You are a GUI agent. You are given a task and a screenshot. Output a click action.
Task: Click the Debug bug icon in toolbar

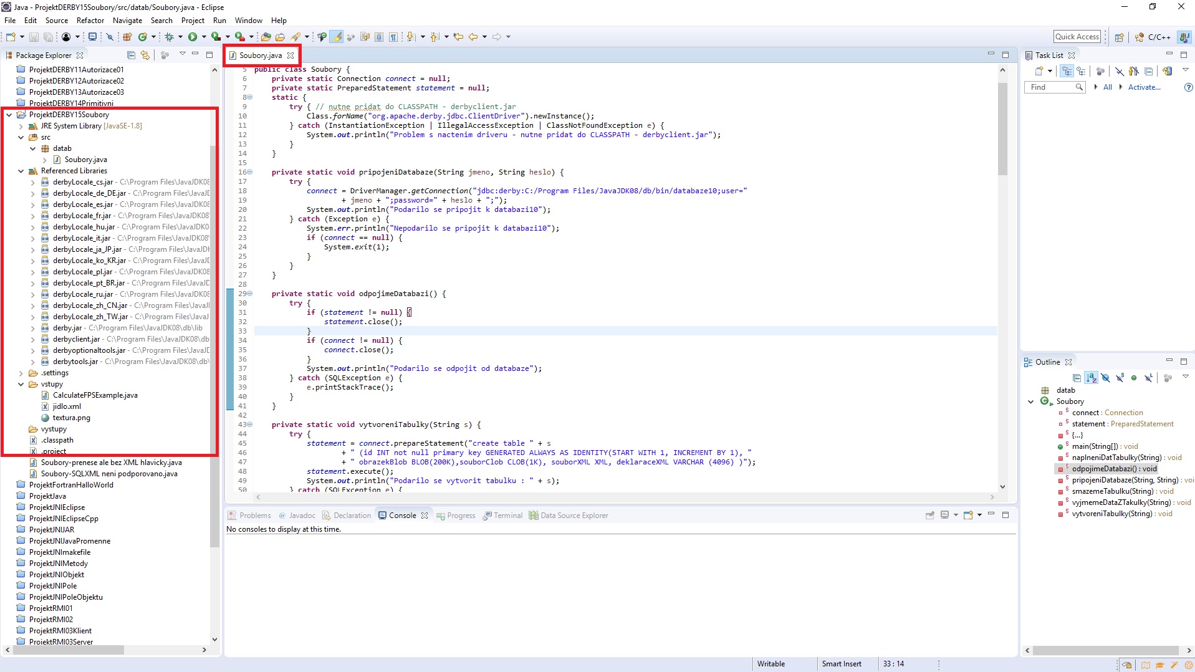169,37
